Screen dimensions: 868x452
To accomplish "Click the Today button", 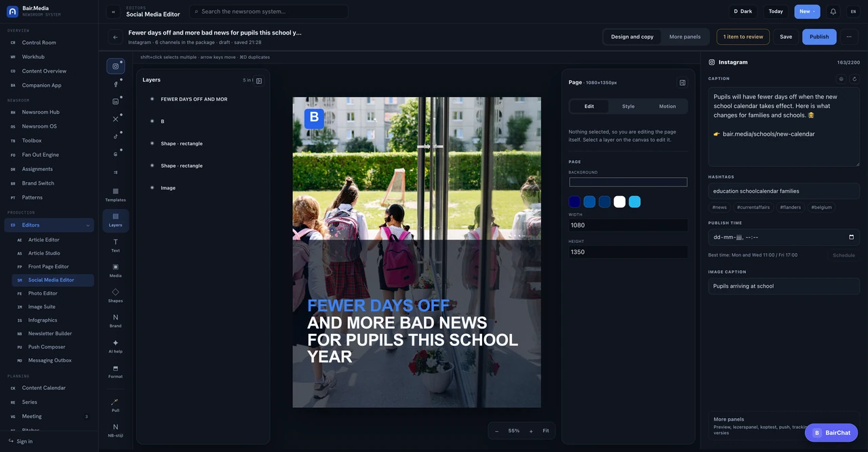I will tap(776, 12).
